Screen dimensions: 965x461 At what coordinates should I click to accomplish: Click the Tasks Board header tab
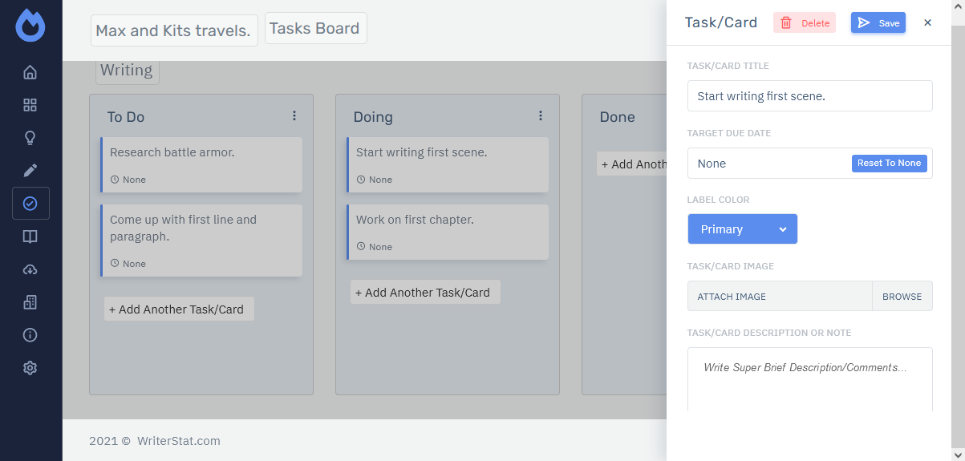pyautogui.click(x=315, y=28)
